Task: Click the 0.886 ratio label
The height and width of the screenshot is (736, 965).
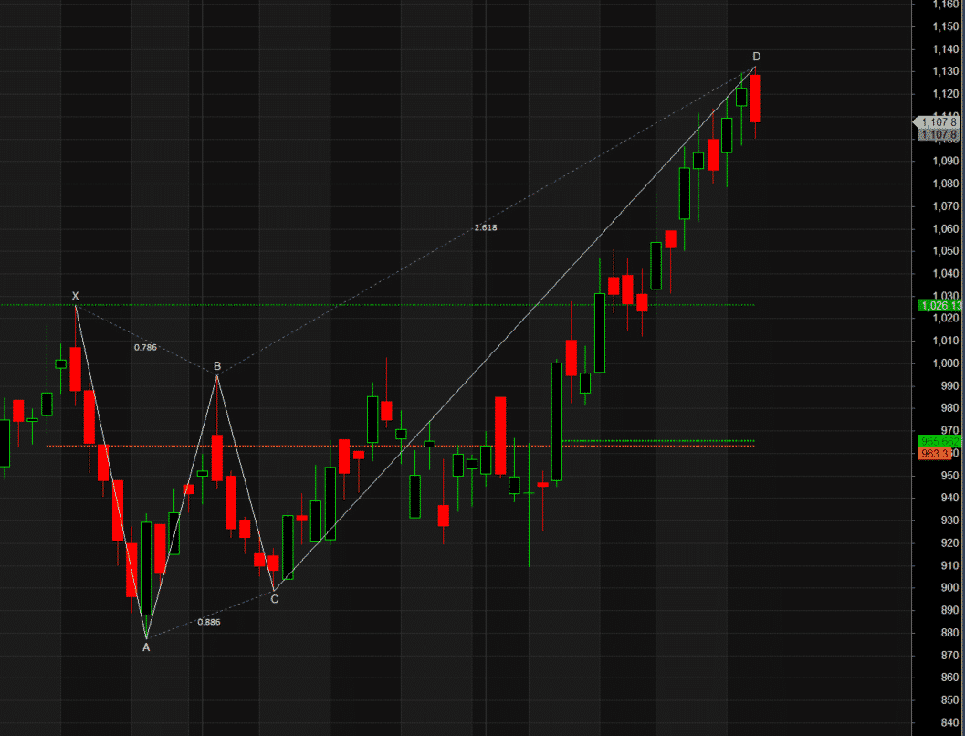Action: pyautogui.click(x=209, y=622)
